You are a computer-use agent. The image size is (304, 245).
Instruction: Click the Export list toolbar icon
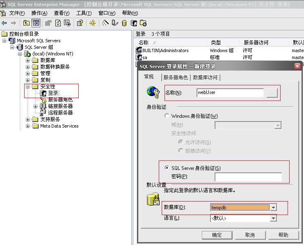tap(67, 23)
